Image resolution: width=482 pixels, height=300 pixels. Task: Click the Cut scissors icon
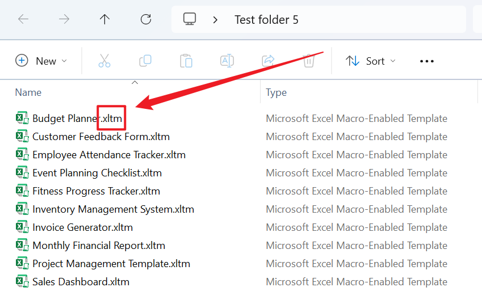[104, 61]
